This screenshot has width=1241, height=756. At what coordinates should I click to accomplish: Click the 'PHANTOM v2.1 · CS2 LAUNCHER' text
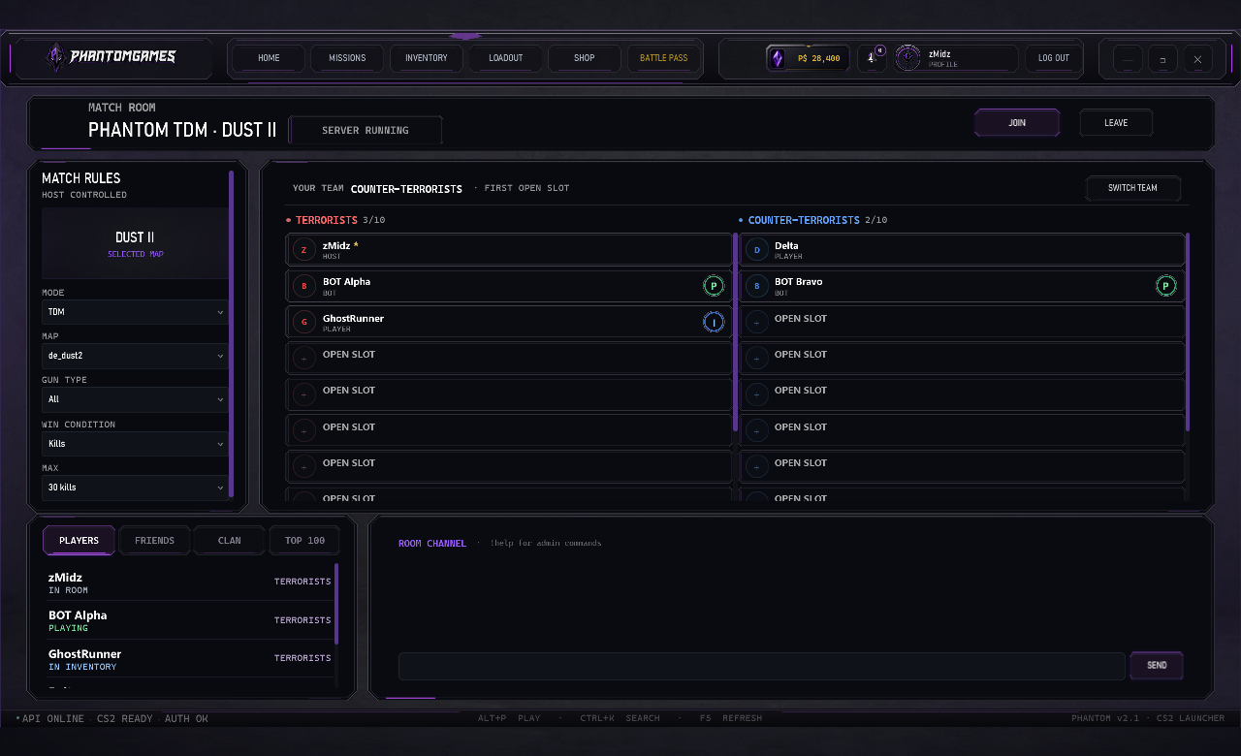(x=1148, y=719)
